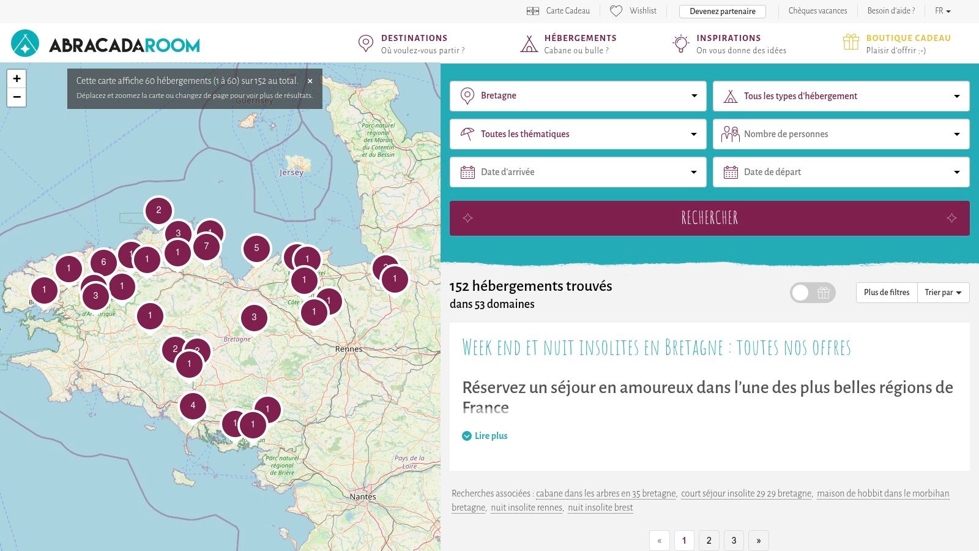Zoom in on the map
Image resolution: width=979 pixels, height=551 pixels.
(17, 78)
